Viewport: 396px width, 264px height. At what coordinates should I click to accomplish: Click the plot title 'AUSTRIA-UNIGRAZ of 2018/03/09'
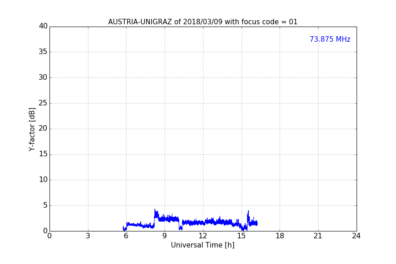click(165, 22)
